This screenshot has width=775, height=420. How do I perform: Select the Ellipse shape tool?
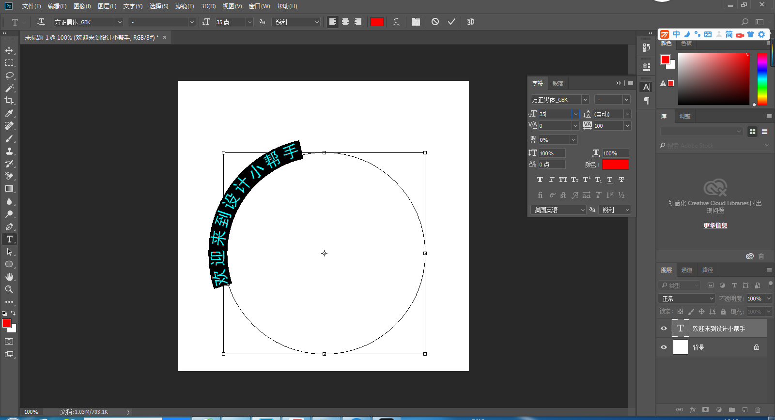(x=9, y=264)
